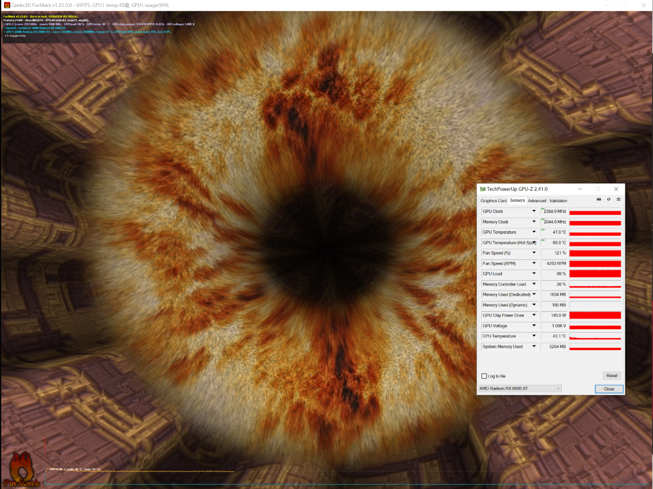Viewport: 653px width, 489px height.
Task: Click the FurMark icon in window title bar
Action: coord(7,5)
